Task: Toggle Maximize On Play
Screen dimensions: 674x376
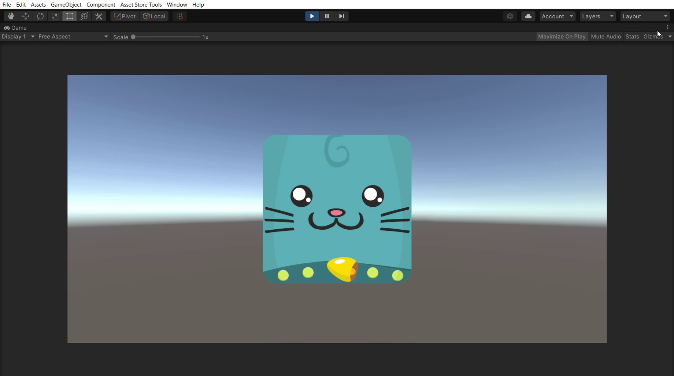Action: coord(562,37)
